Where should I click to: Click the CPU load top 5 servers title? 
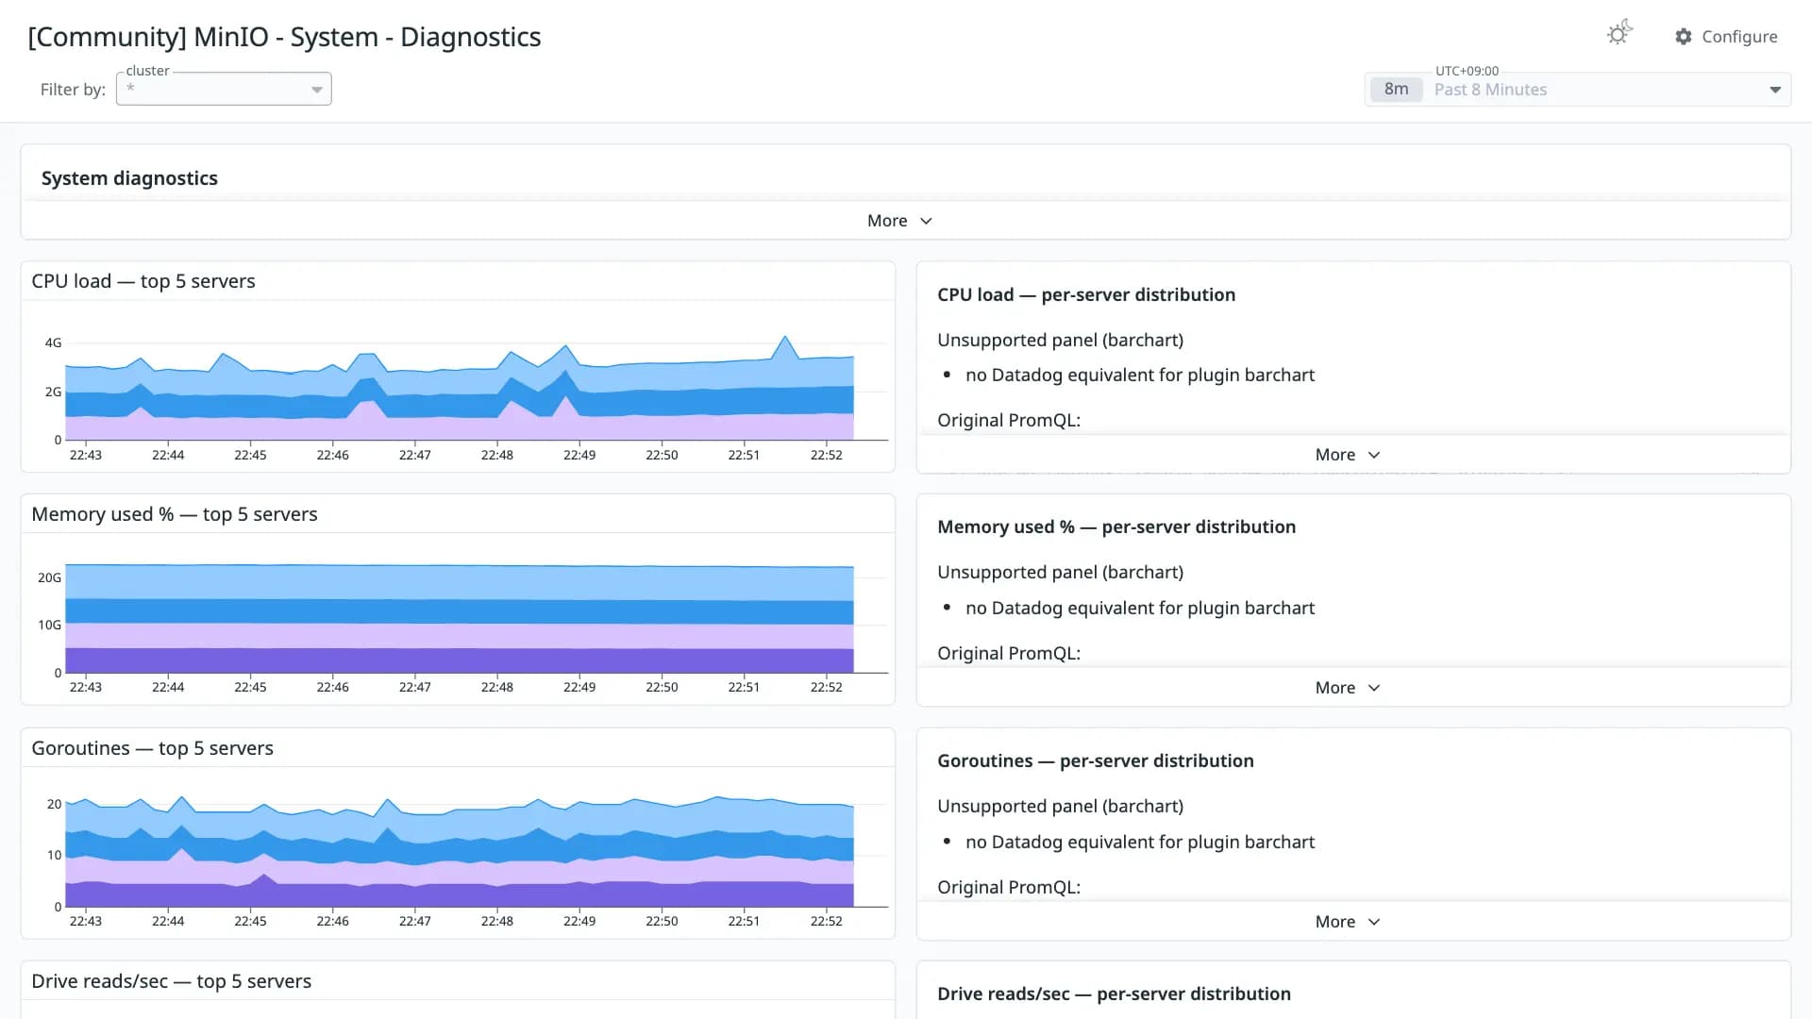coord(143,281)
